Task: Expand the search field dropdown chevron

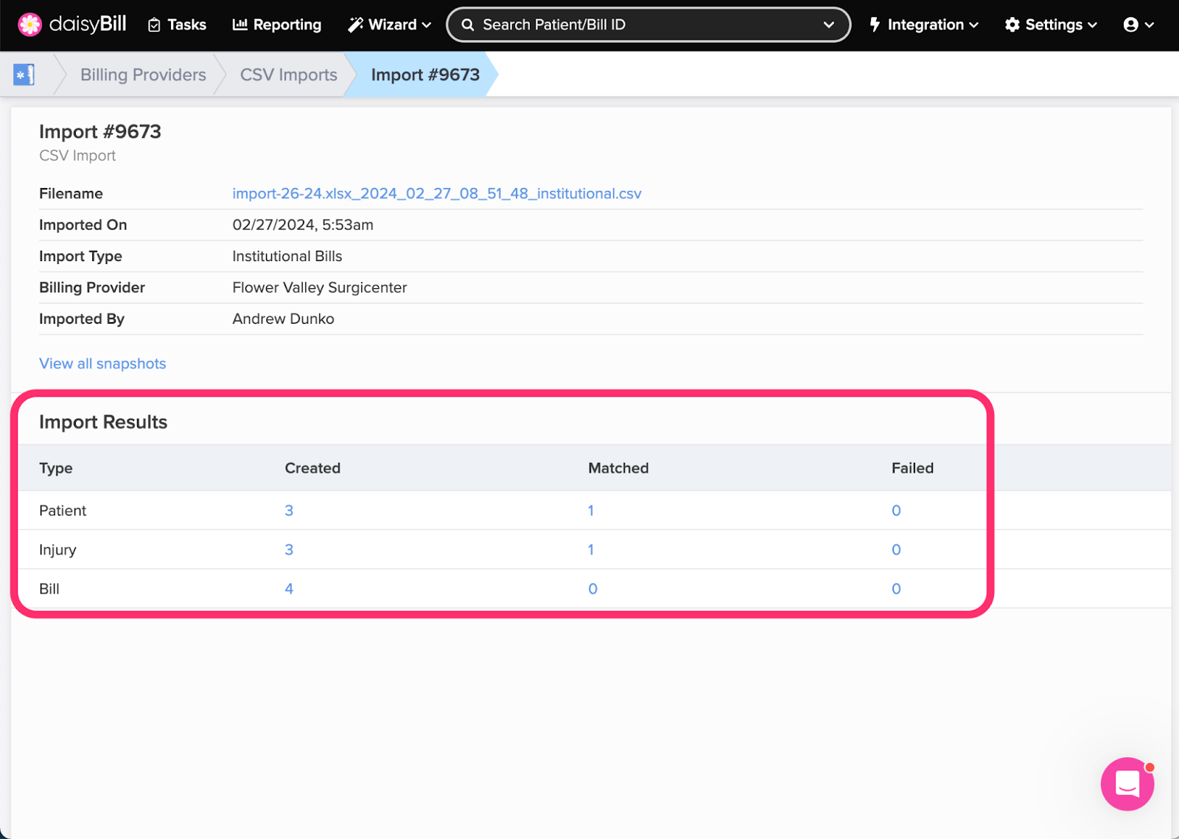Action: (829, 25)
